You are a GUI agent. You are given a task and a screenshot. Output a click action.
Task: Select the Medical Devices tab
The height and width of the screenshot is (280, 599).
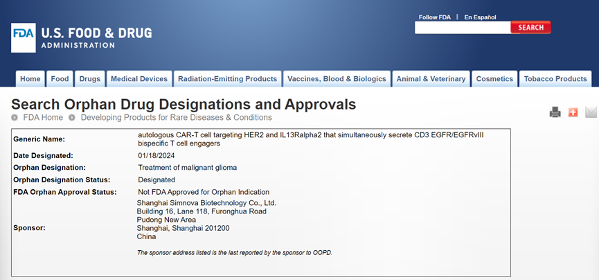click(x=139, y=79)
